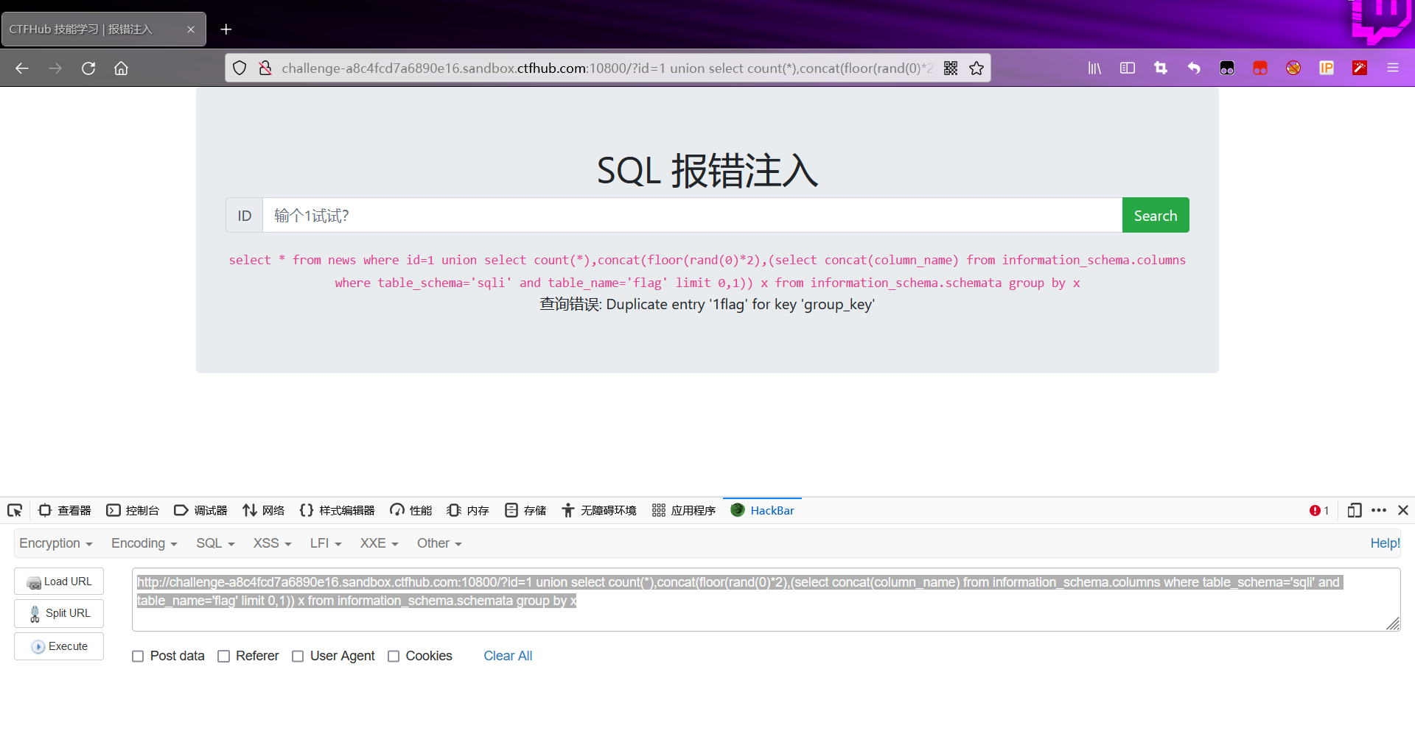
Task: Expand the SQL dropdown menu
Action: pyautogui.click(x=215, y=543)
